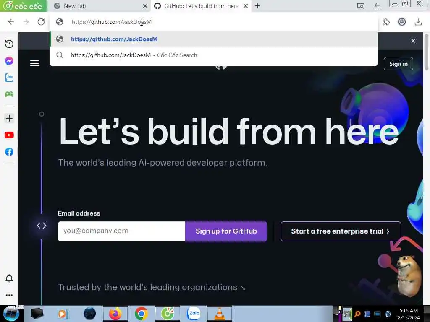The width and height of the screenshot is (430, 322).
Task: Open the GitHub hamburger navigation menu
Action: pos(35,64)
